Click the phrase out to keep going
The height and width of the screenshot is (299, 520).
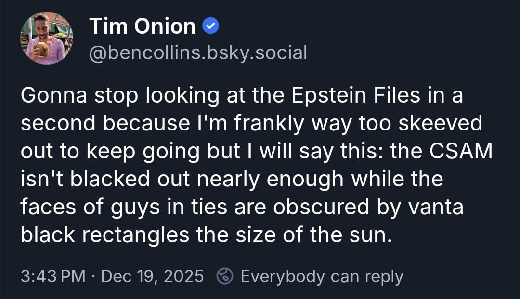[x=118, y=151]
